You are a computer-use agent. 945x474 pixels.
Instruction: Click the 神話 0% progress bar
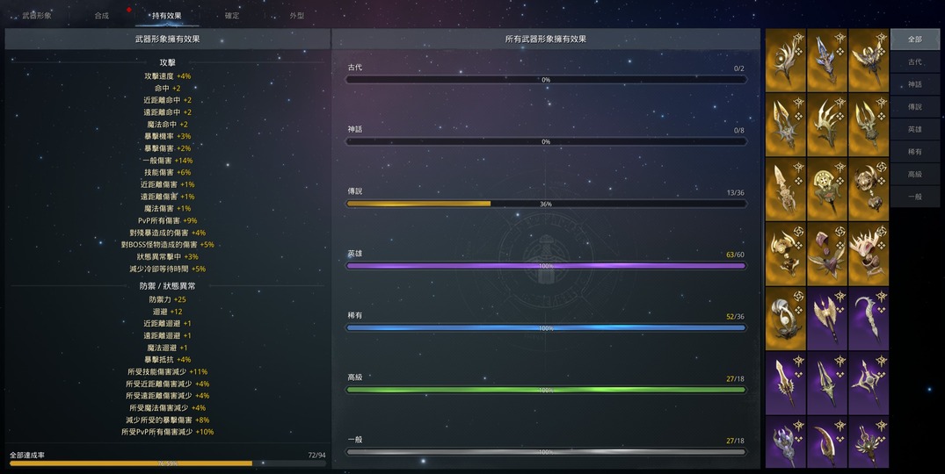click(x=546, y=142)
